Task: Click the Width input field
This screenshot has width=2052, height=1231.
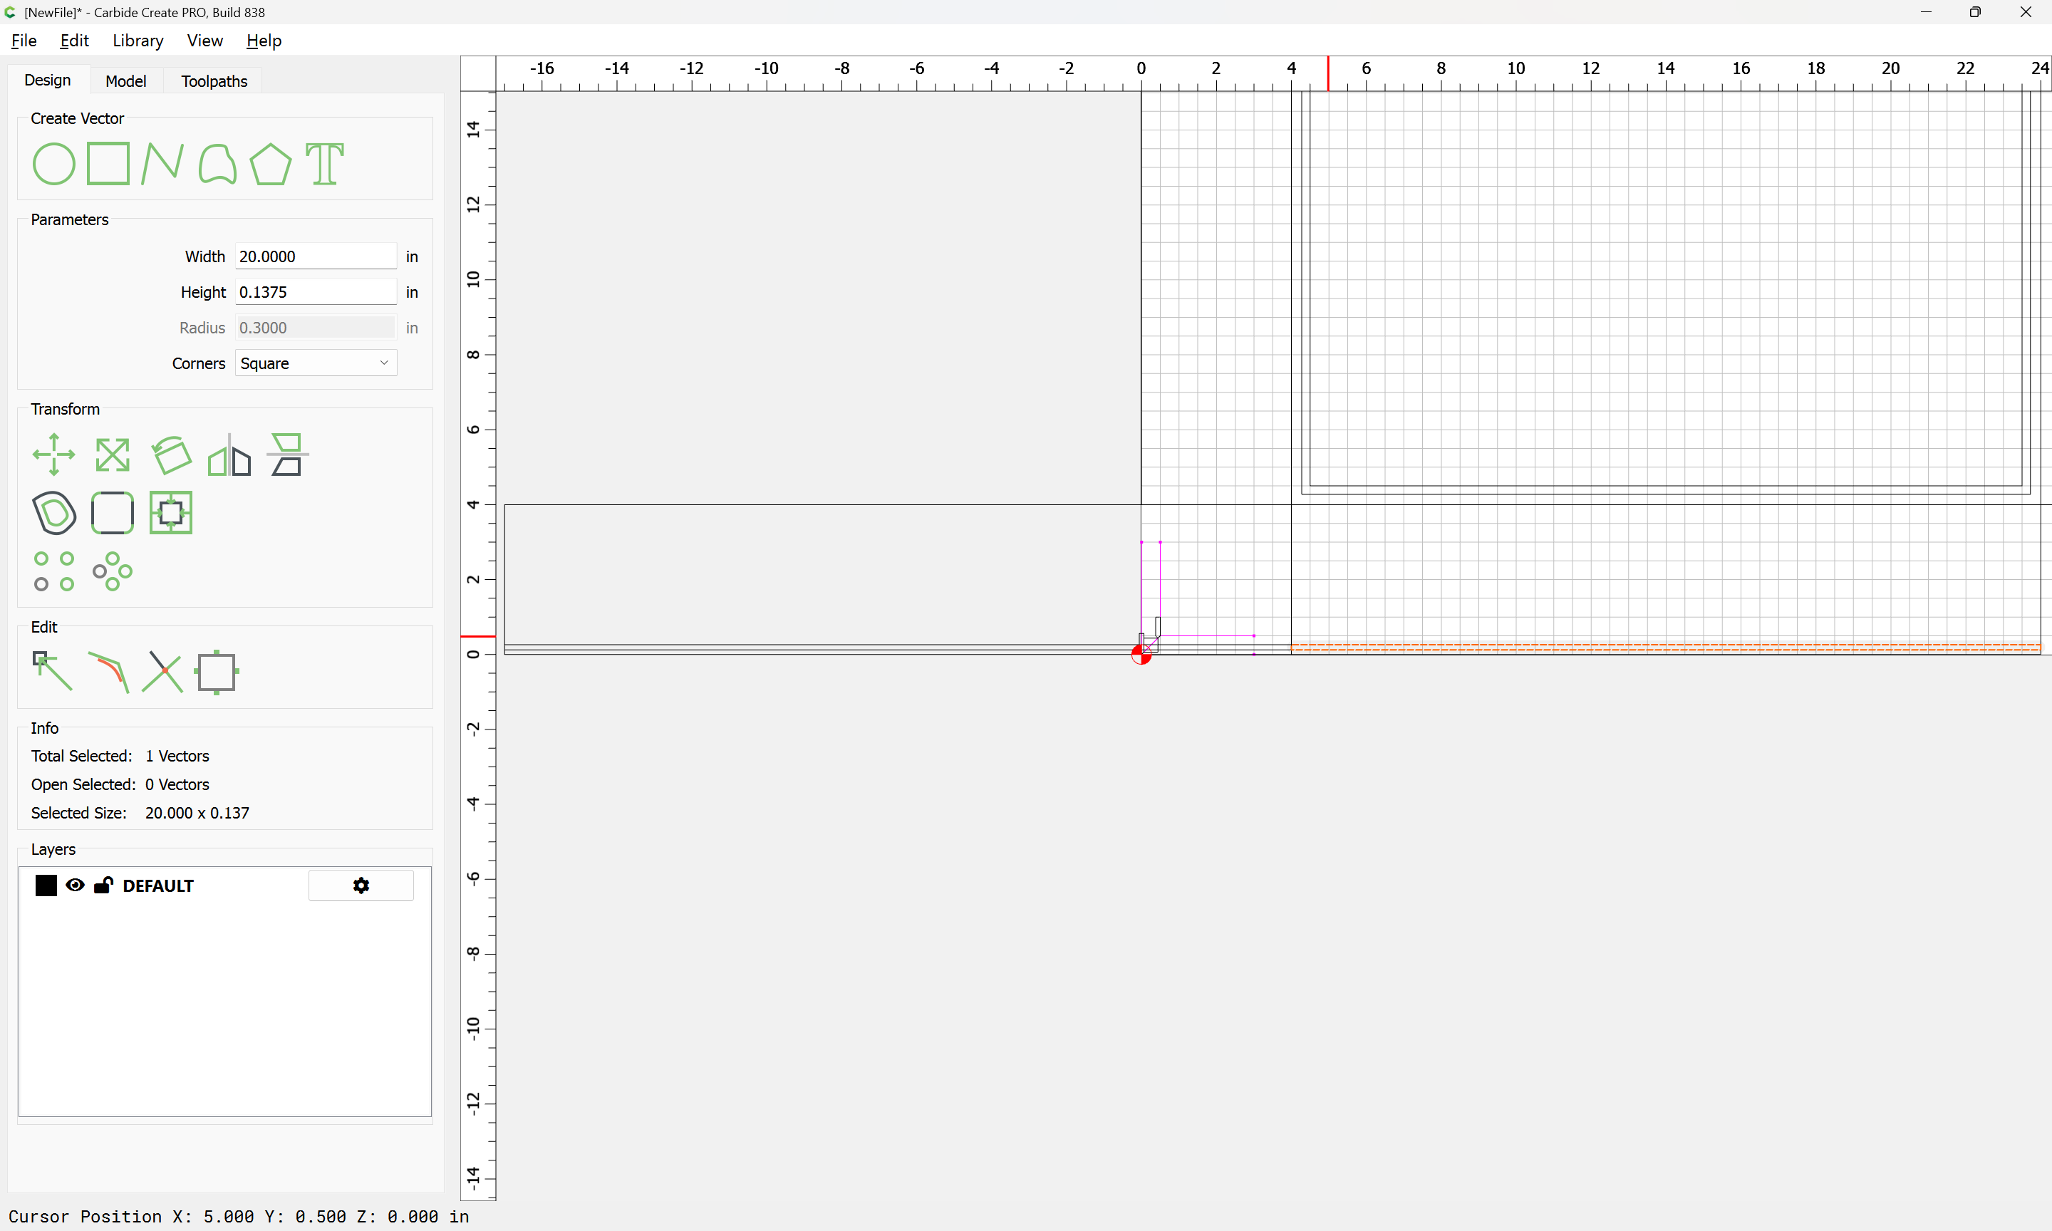Action: point(315,256)
